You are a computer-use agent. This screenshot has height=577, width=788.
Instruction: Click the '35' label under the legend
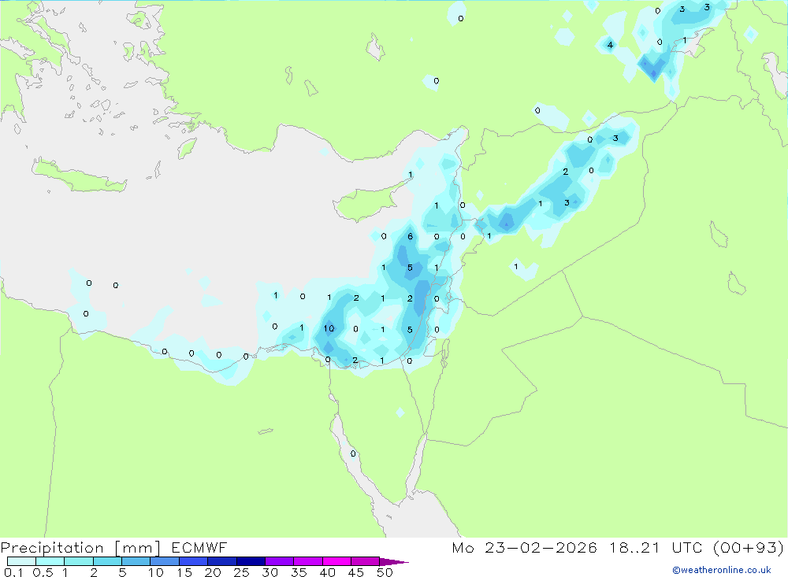coord(299,572)
